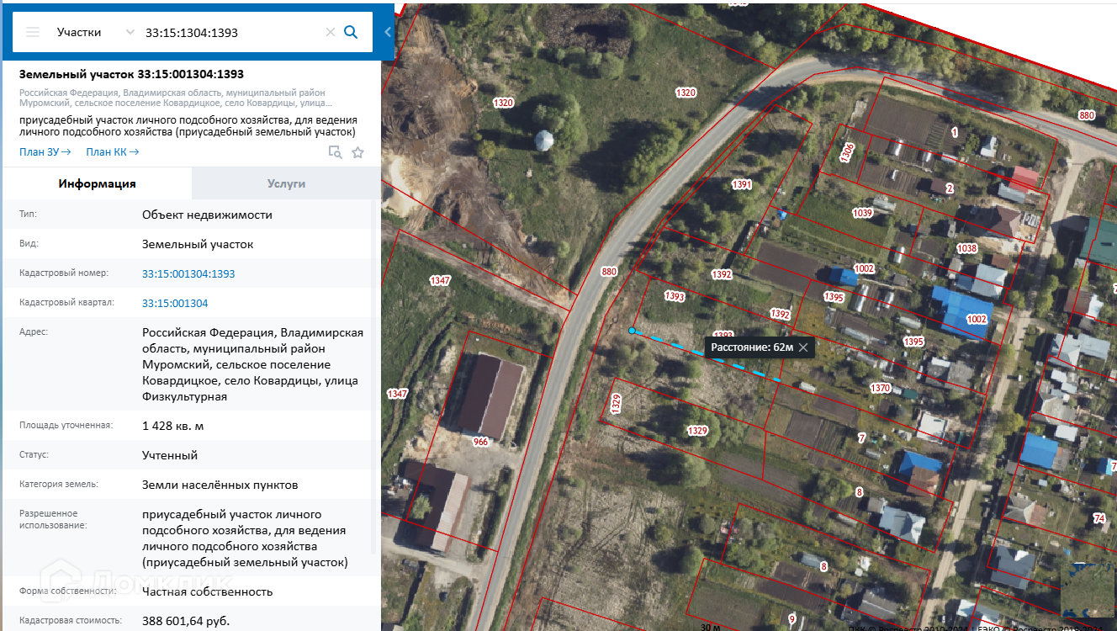The image size is (1117, 631).
Task: Click the find-on-map icon beside the star
Action: point(335,152)
